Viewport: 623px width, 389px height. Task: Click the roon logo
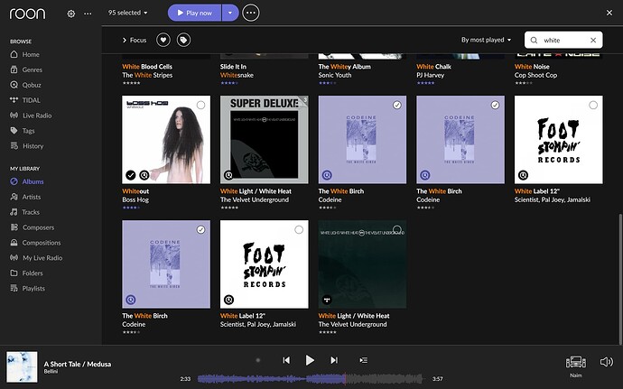(27, 14)
